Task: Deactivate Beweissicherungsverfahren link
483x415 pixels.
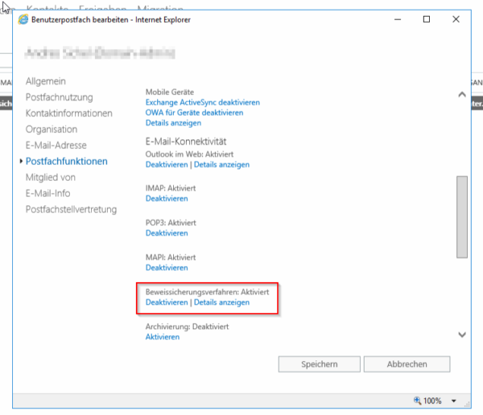Action: [167, 302]
